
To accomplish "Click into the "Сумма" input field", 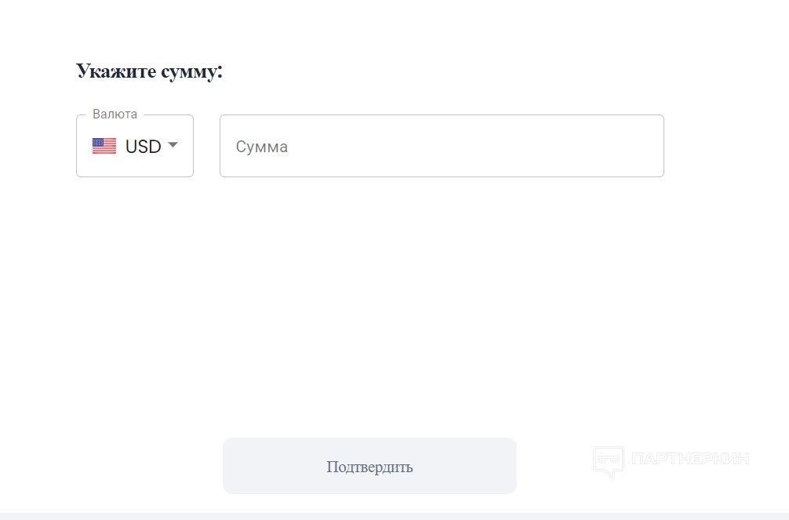I will coord(442,146).
